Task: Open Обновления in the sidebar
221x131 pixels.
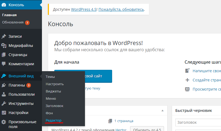Action: [13, 22]
